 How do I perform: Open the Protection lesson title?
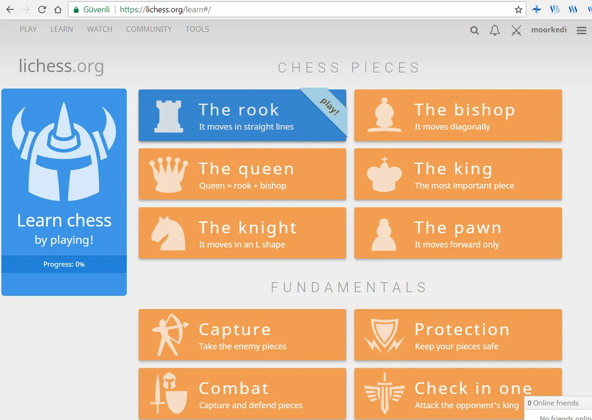462,329
